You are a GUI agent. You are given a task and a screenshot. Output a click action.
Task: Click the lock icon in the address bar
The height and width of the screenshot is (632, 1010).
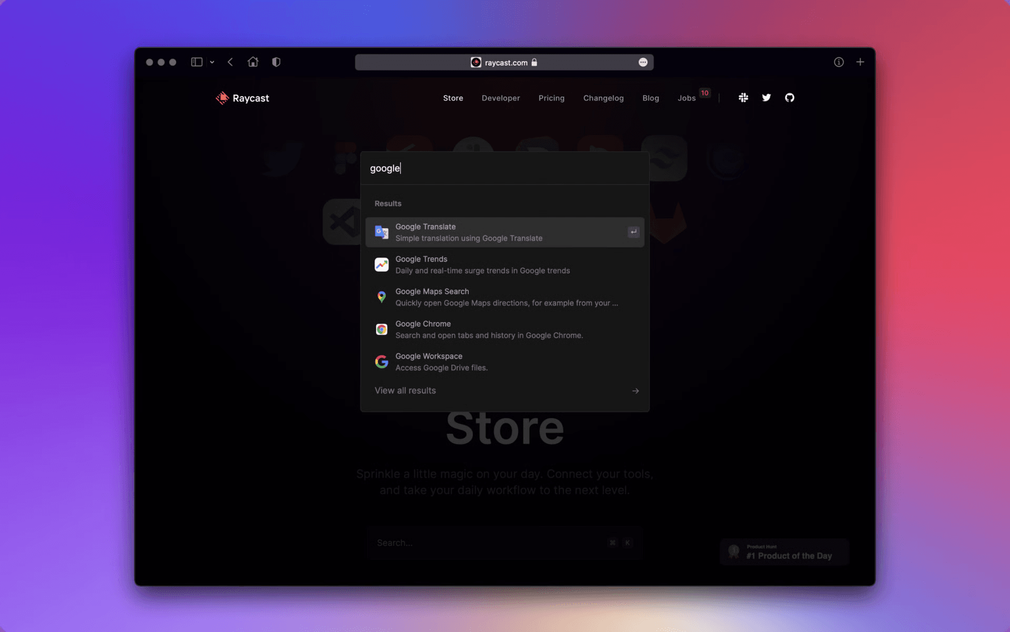535,62
